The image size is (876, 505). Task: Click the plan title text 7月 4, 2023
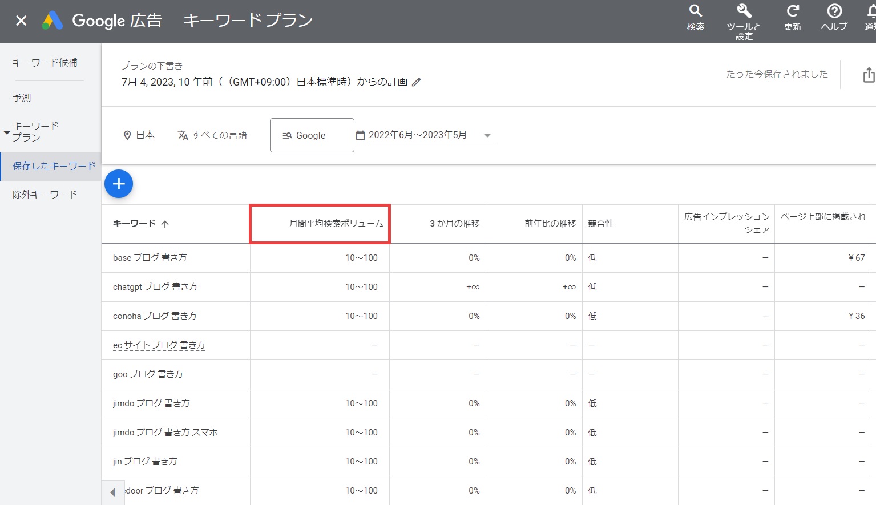264,82
